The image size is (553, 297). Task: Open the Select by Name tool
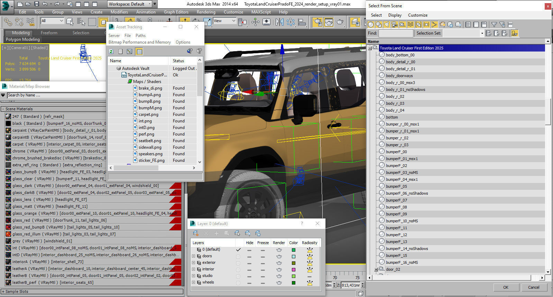81,22
